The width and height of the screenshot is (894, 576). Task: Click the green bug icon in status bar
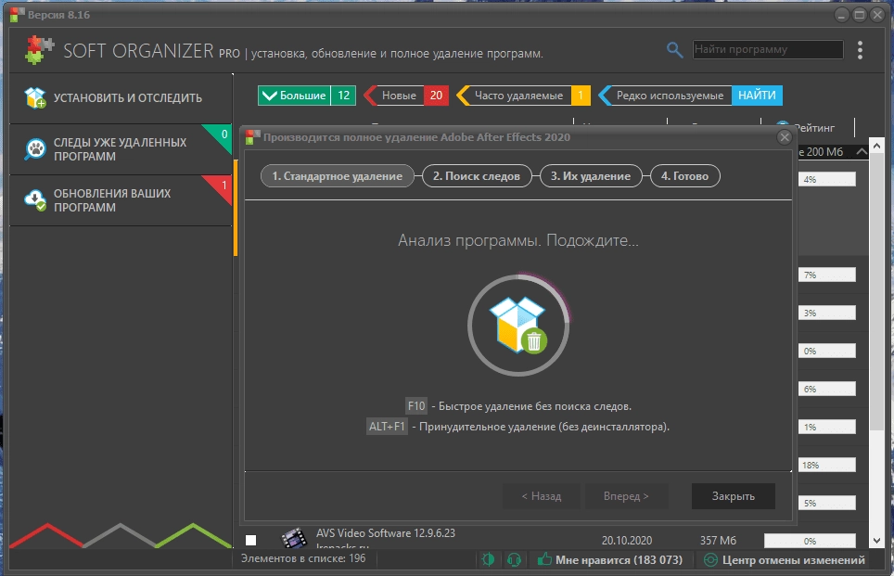point(488,559)
